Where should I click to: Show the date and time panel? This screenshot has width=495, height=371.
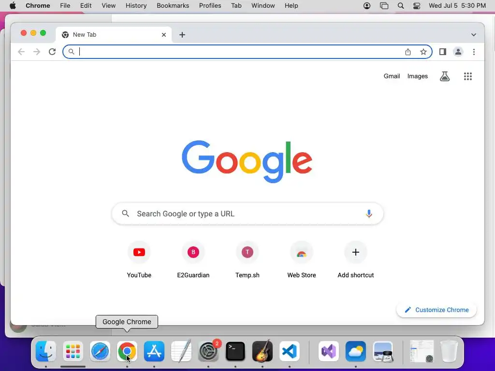(x=457, y=6)
